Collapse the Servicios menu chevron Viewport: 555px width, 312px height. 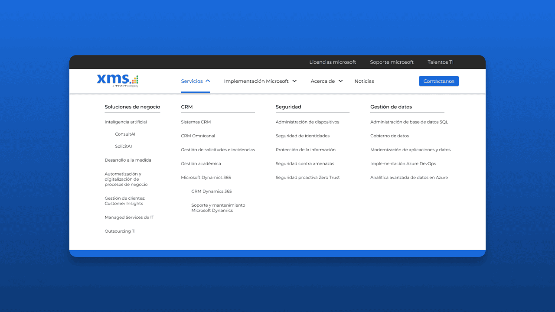pyautogui.click(x=208, y=81)
